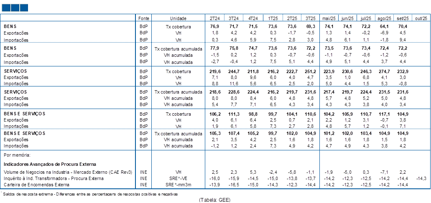Click the third blue square button at top-left
Viewport: 431px width, 203px height.
pos(24,8)
